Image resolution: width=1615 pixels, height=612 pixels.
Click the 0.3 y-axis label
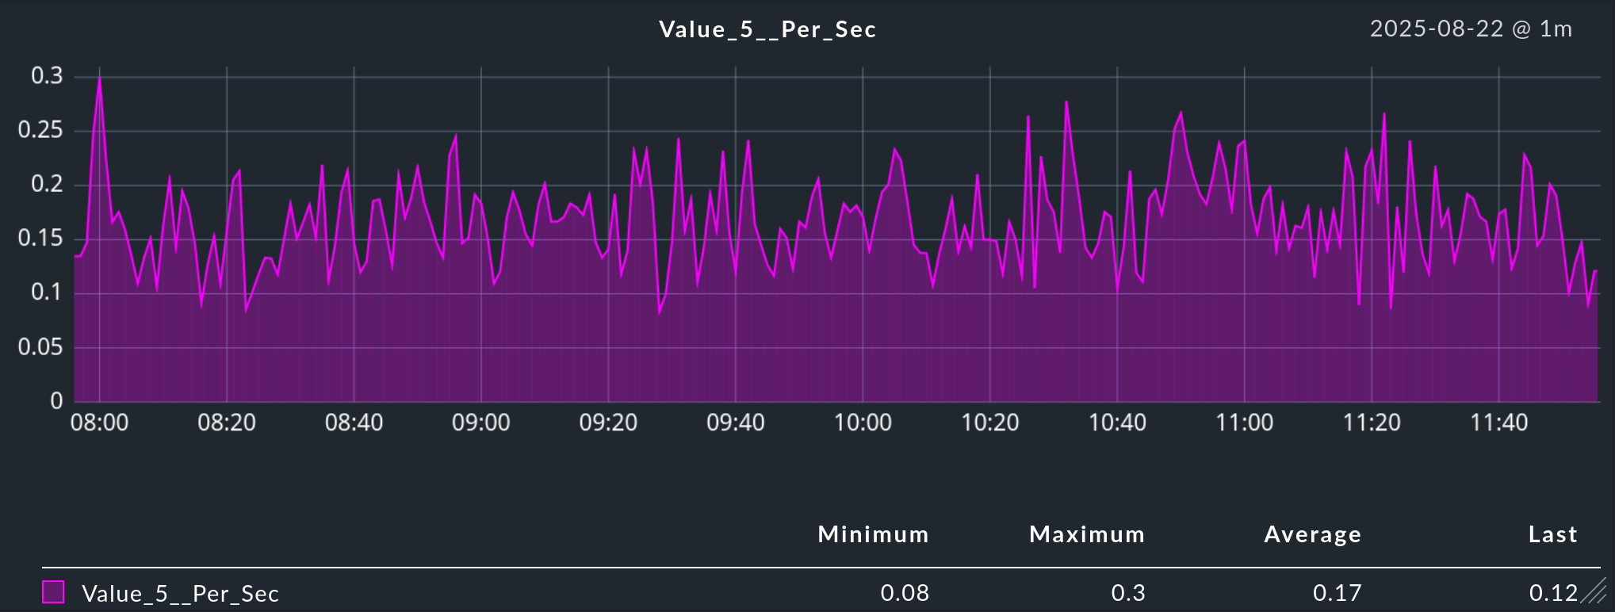[x=47, y=76]
